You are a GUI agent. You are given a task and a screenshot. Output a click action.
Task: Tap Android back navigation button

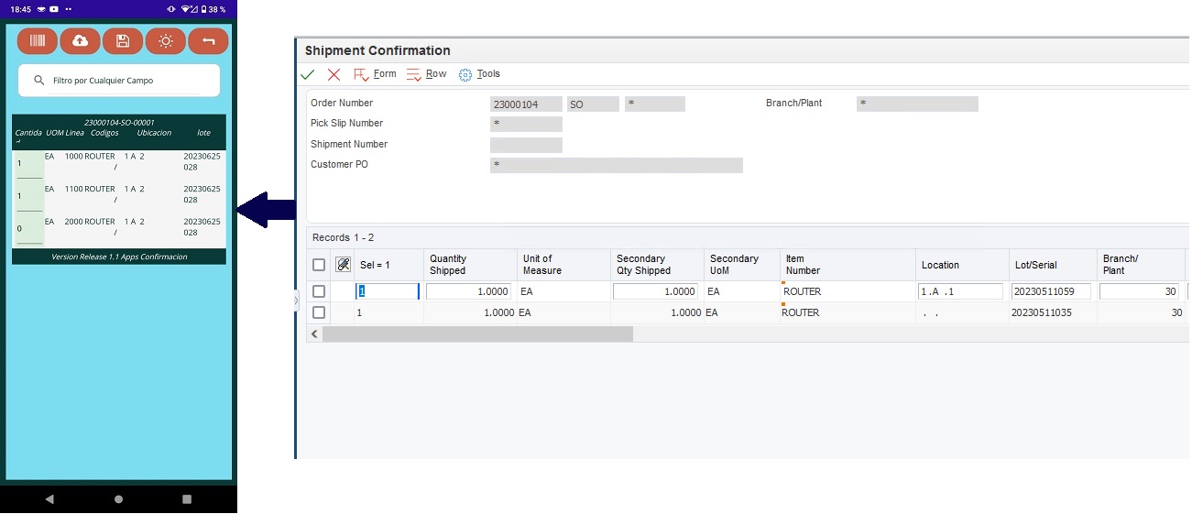(49, 499)
